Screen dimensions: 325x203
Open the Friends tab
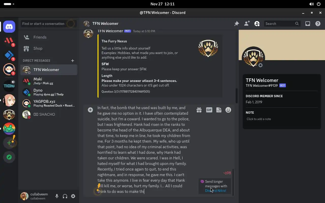(49, 37)
